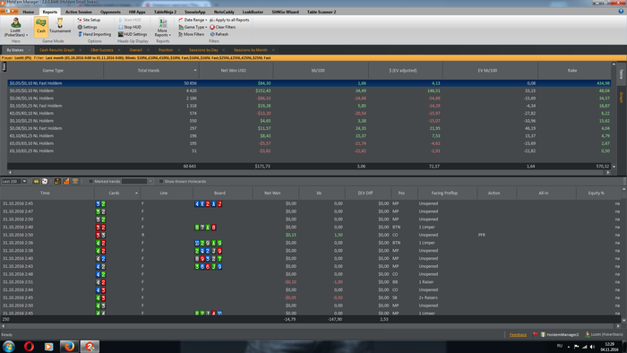Click the Feedback link in status bar
This screenshot has height=353, width=627.
(x=518, y=334)
